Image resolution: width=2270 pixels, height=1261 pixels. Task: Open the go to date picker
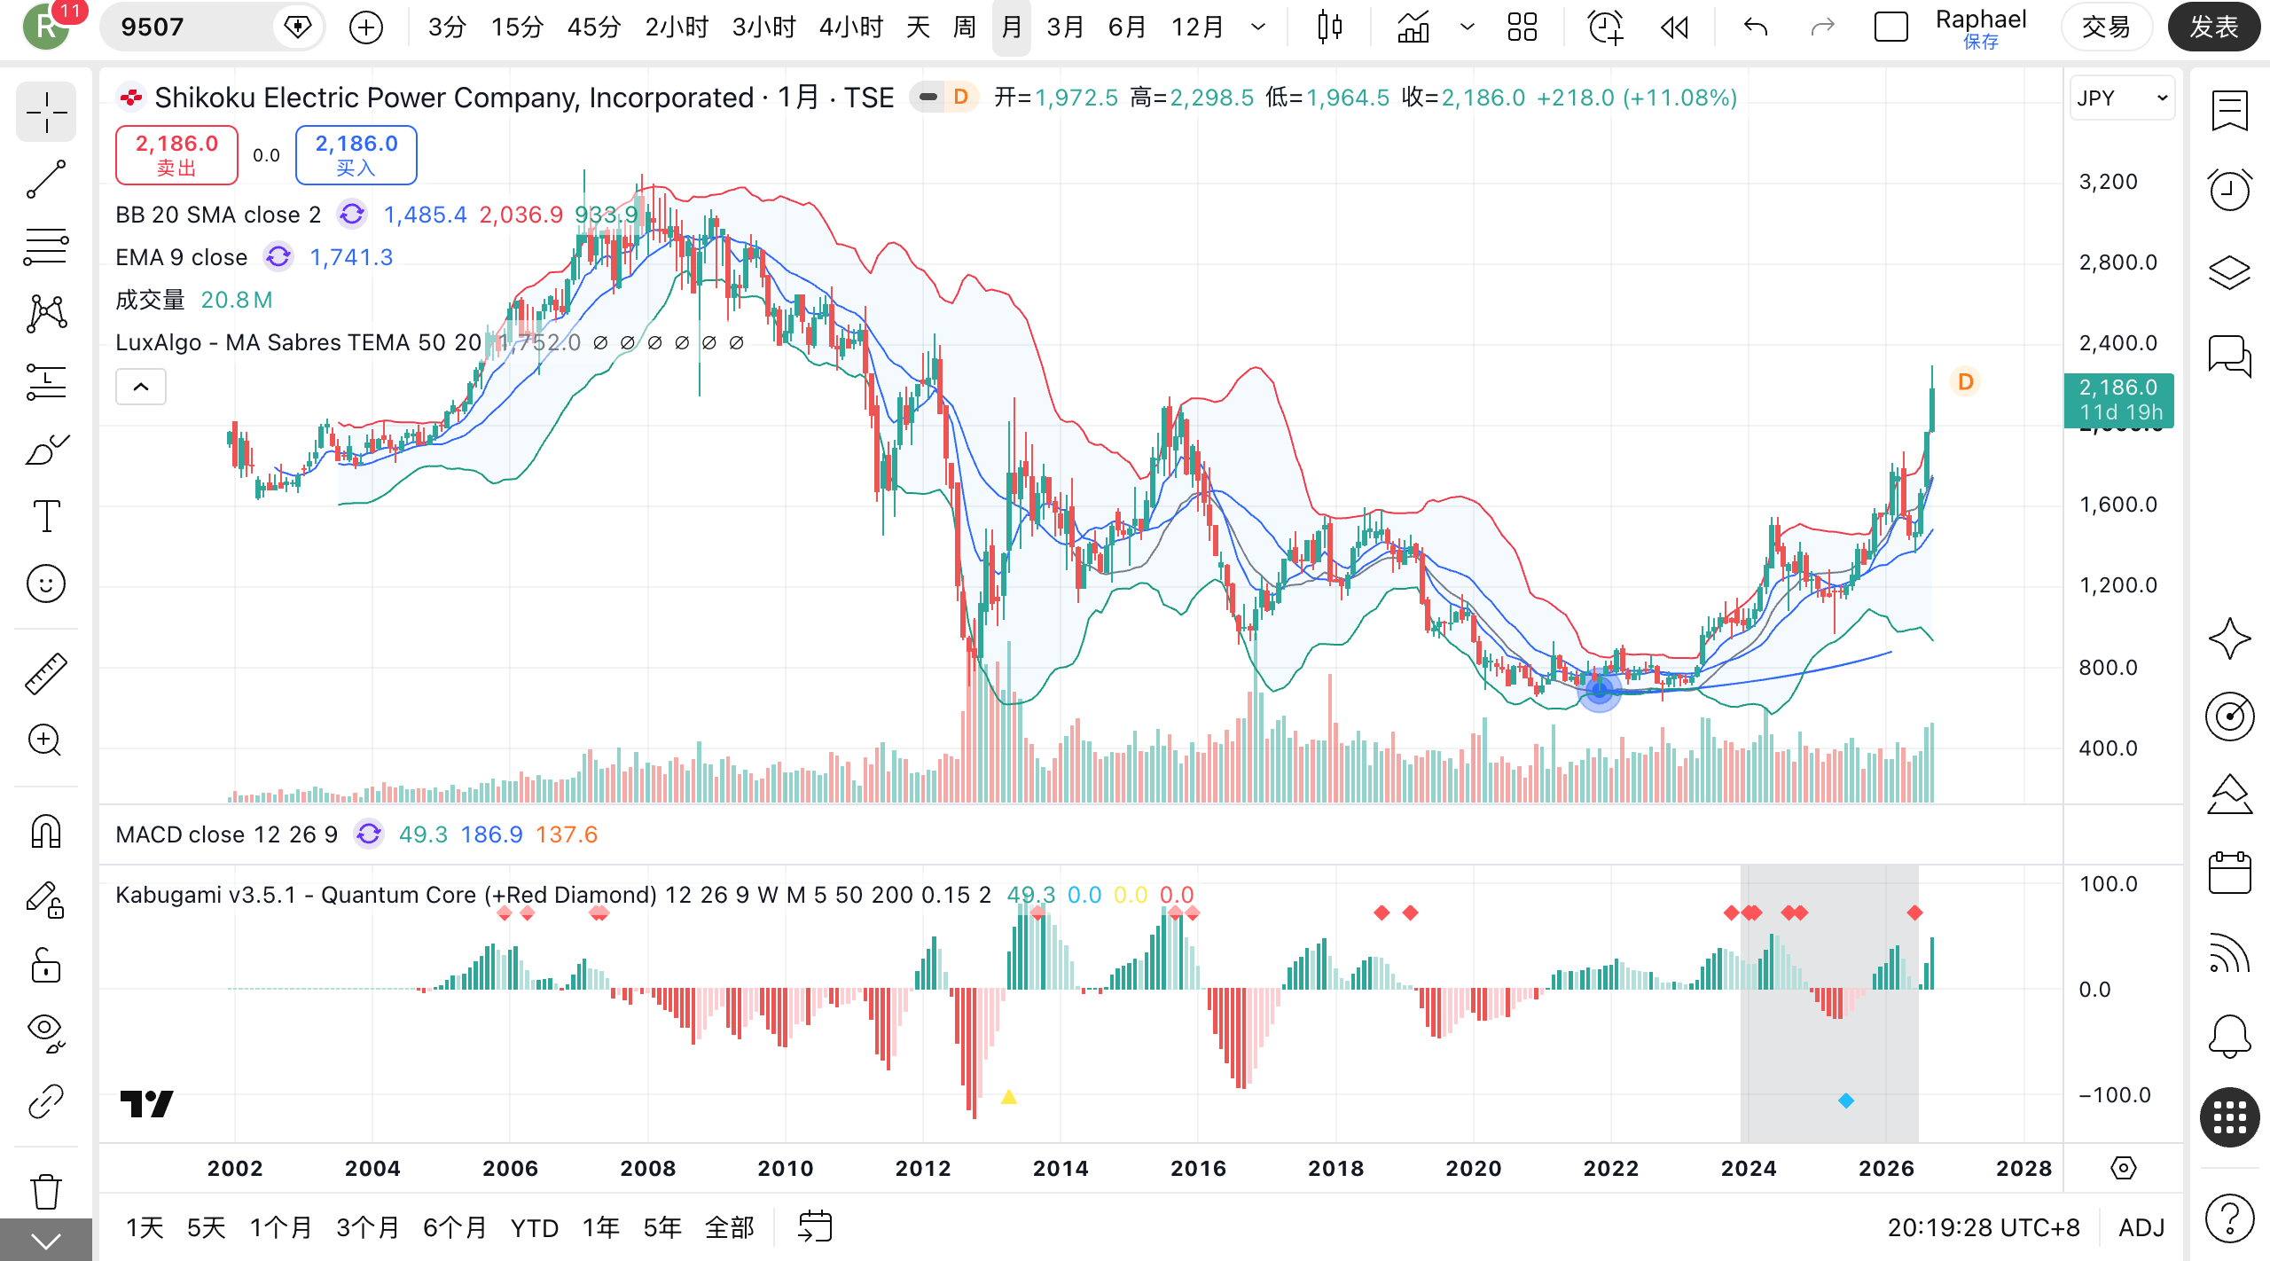[815, 1227]
